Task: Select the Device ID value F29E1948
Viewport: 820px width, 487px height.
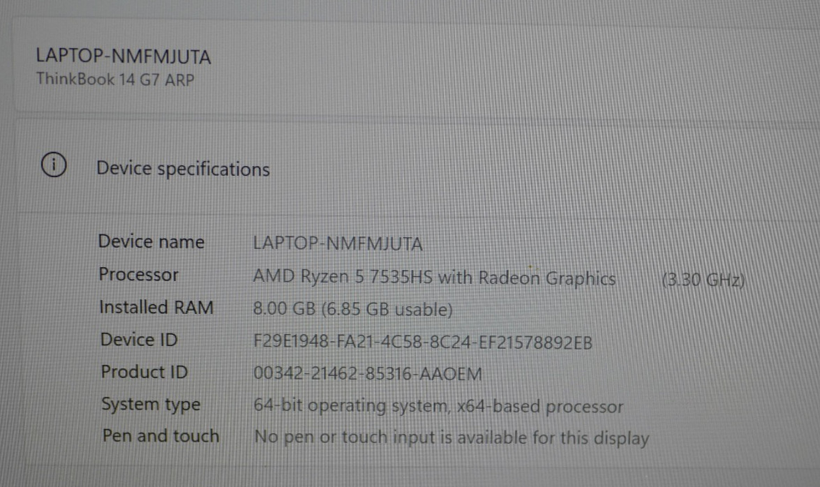Action: point(422,343)
